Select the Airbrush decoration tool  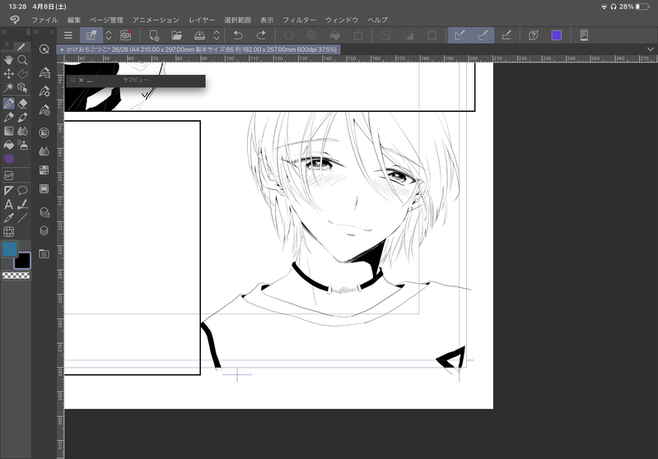[x=23, y=145]
